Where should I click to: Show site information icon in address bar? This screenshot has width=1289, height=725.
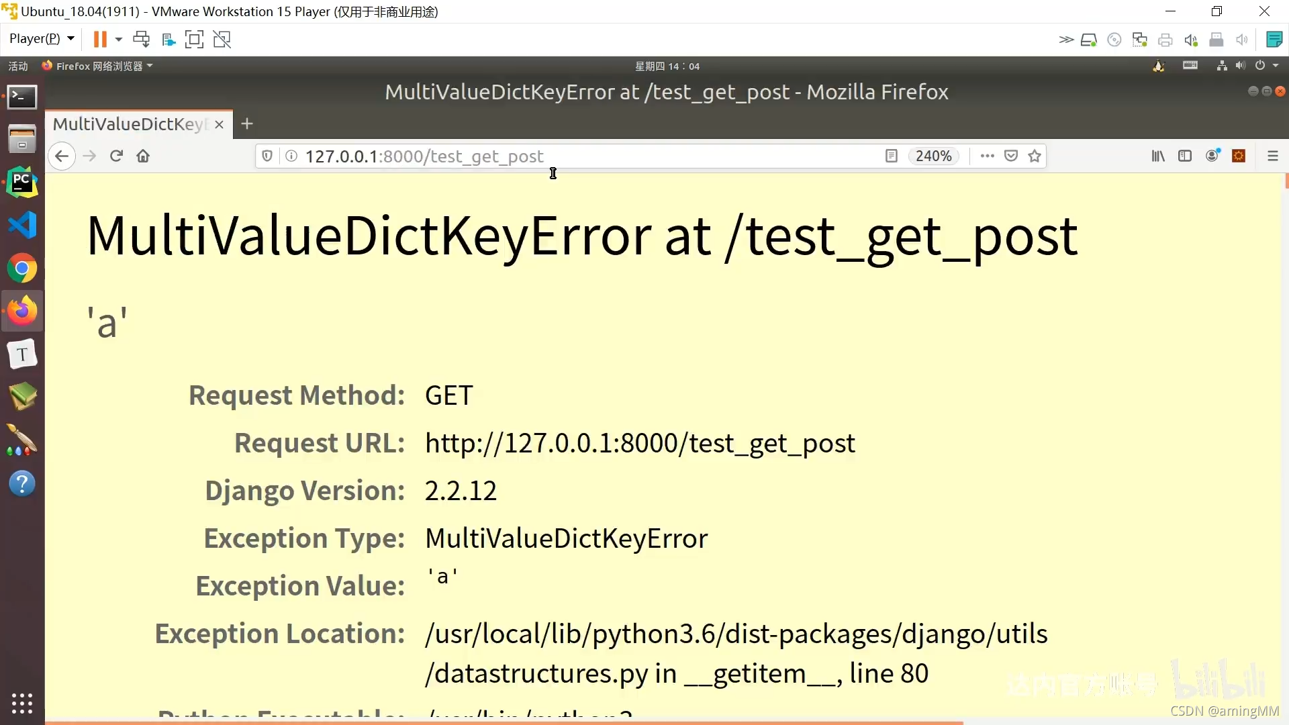[x=291, y=156]
